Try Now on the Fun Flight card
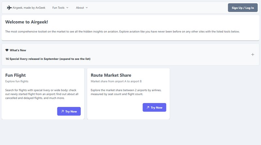The image size is (261, 145). click(x=69, y=111)
